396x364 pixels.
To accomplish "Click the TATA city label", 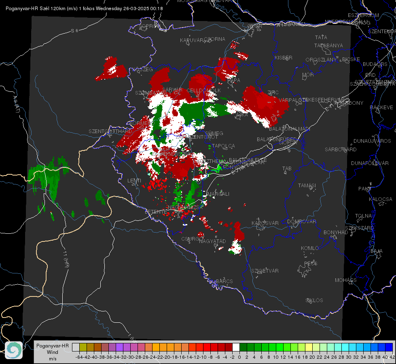I will point(321,37).
